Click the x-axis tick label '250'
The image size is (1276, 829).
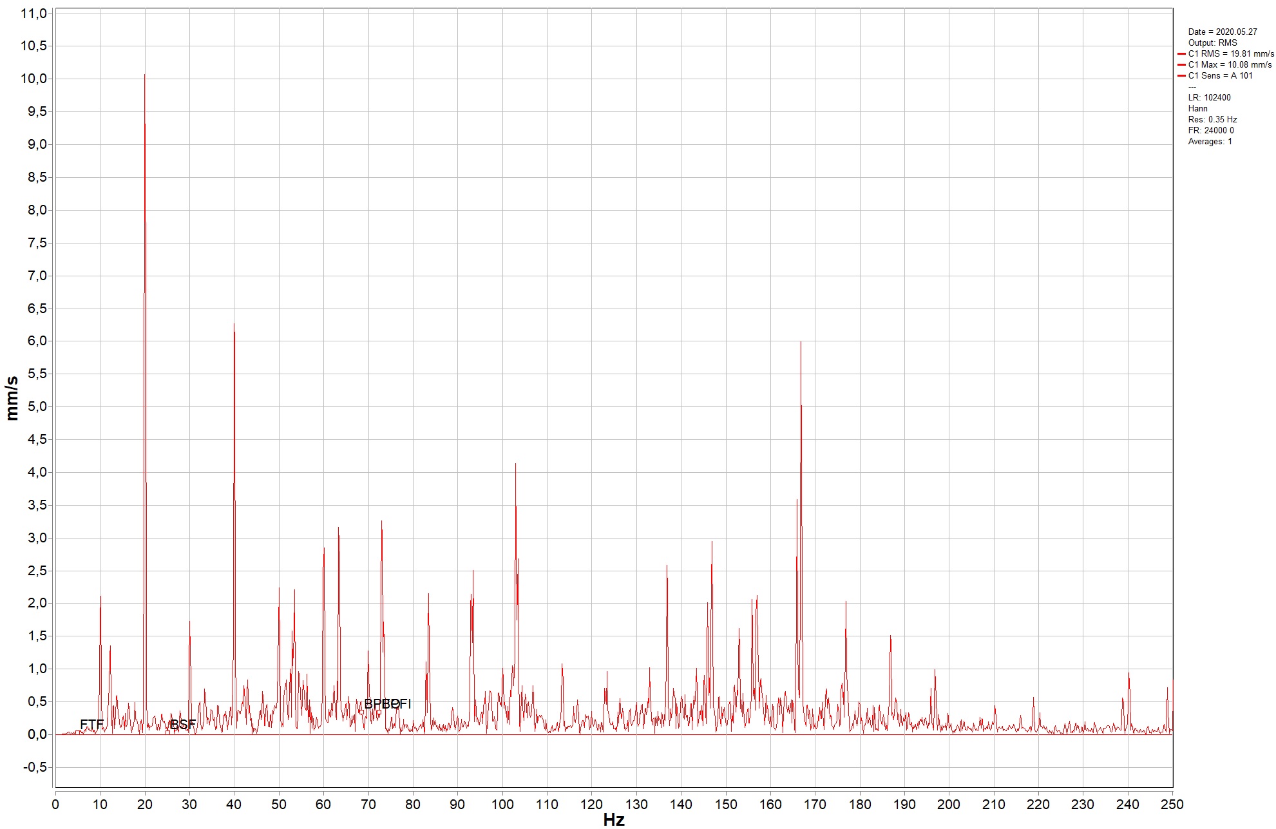click(x=1172, y=804)
